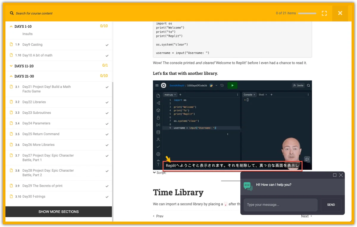
Task: Toggle completion checkmark for Day30 f-strings
Action: coord(107,197)
